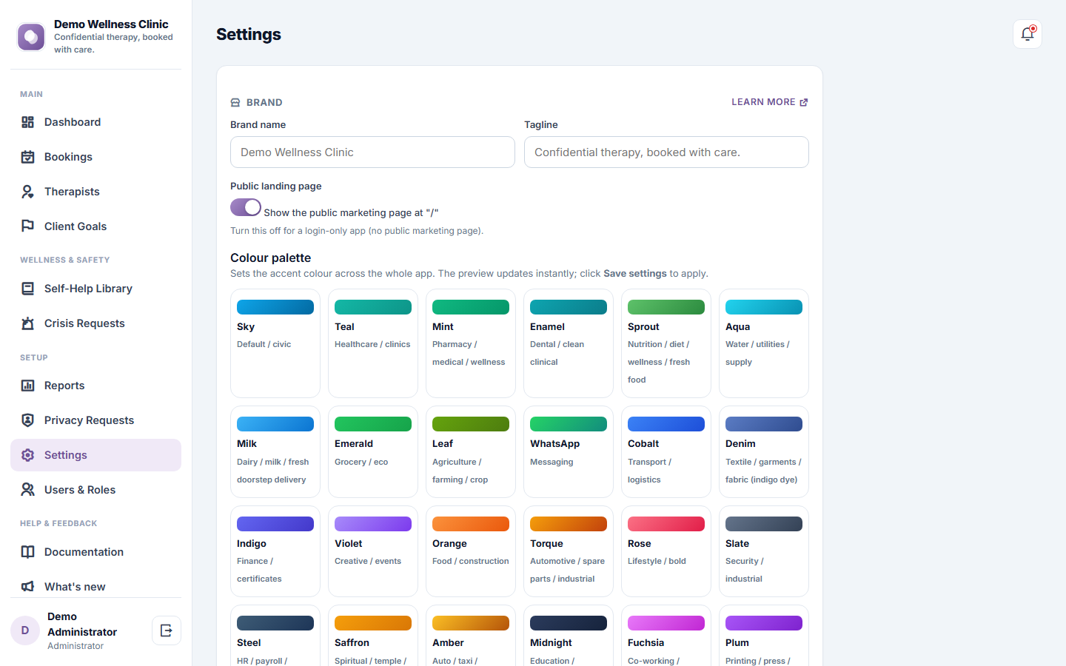
Task: Click the Crisis Requests siren icon
Action: 28,323
